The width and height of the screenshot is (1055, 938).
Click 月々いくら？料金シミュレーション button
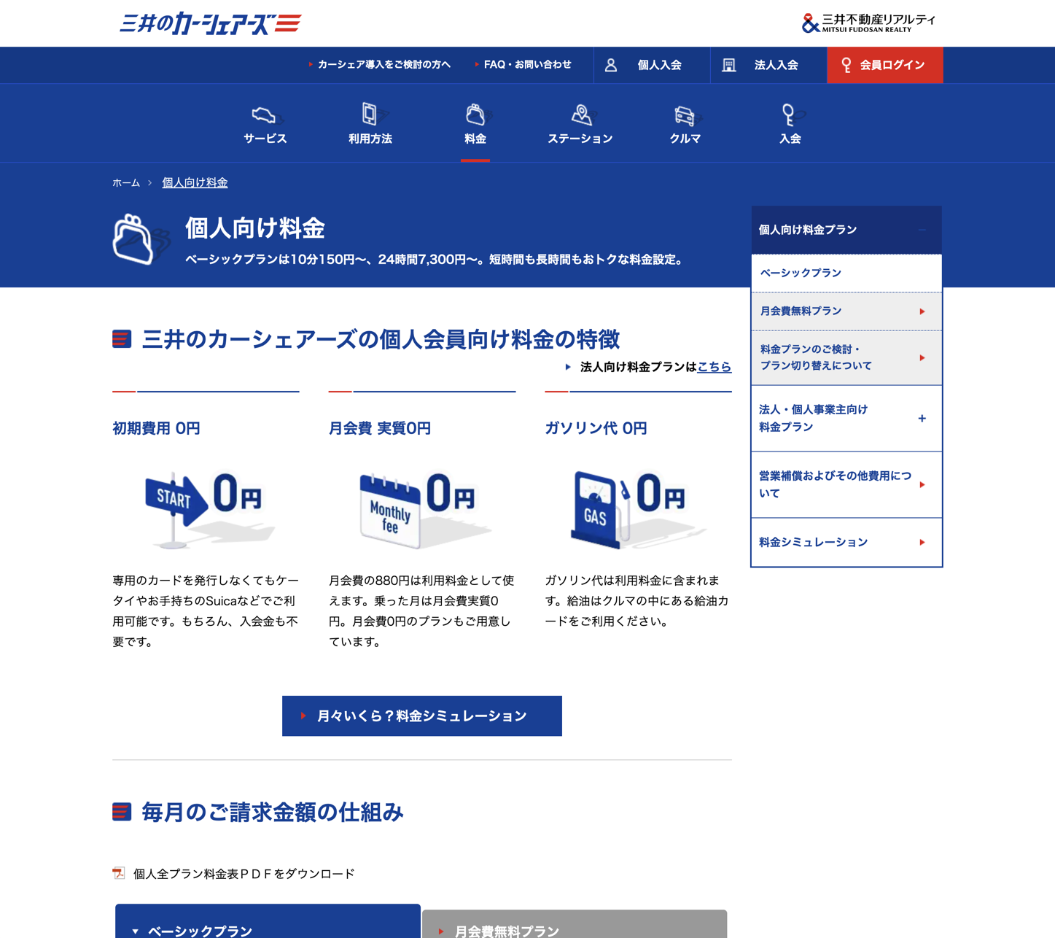click(422, 716)
